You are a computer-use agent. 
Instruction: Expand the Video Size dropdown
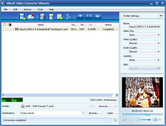coord(158,35)
